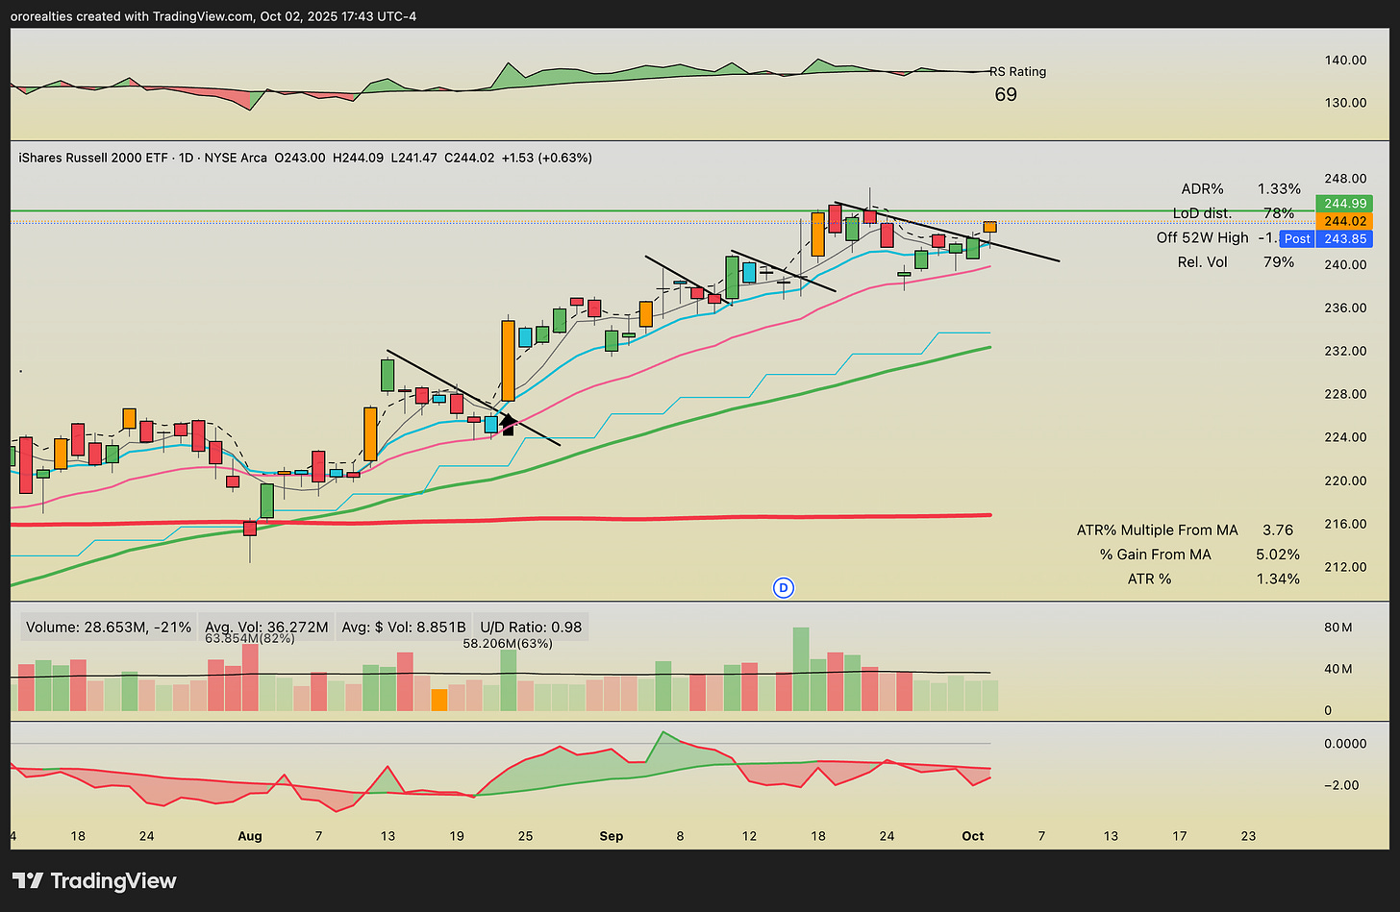
Task: Click the 232.00 price axis label
Action: click(1345, 351)
